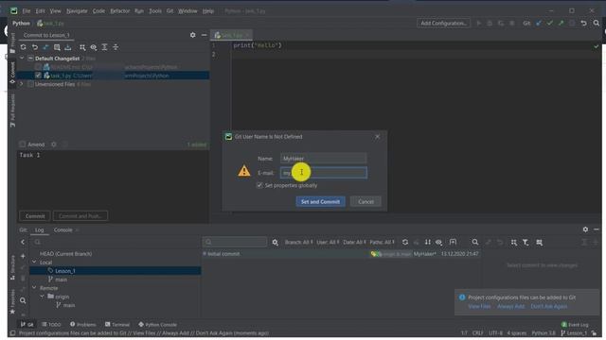Open Commit tool window settings gear
Viewport: 606px width, 340px height.
tap(192, 35)
